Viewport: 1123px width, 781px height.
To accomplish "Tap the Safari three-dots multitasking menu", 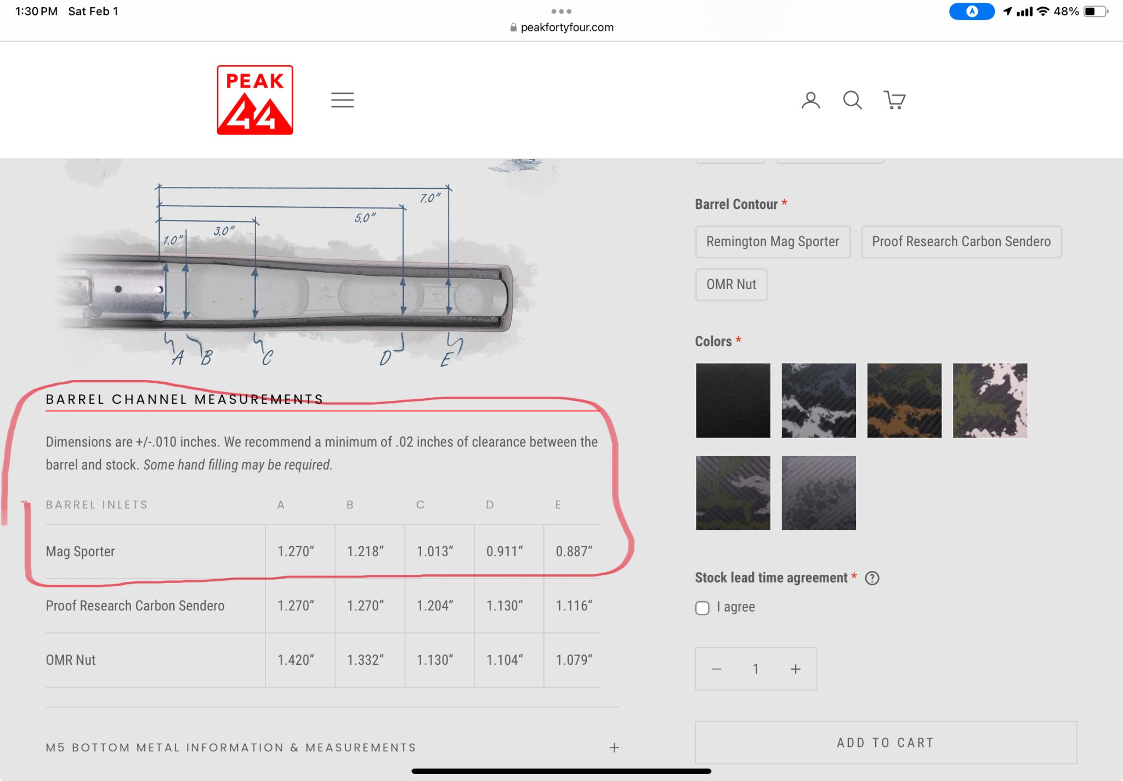I will (x=561, y=11).
